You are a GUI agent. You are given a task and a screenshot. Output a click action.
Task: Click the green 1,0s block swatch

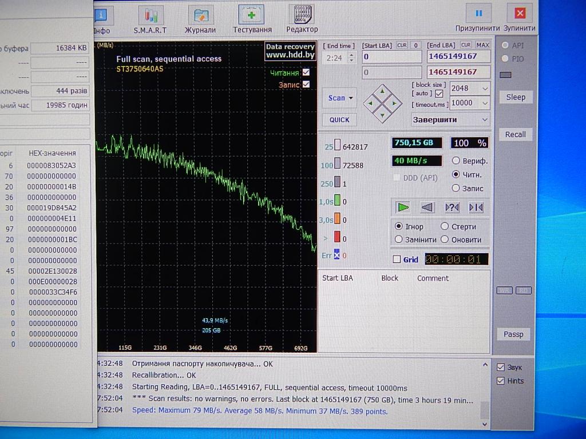(337, 201)
